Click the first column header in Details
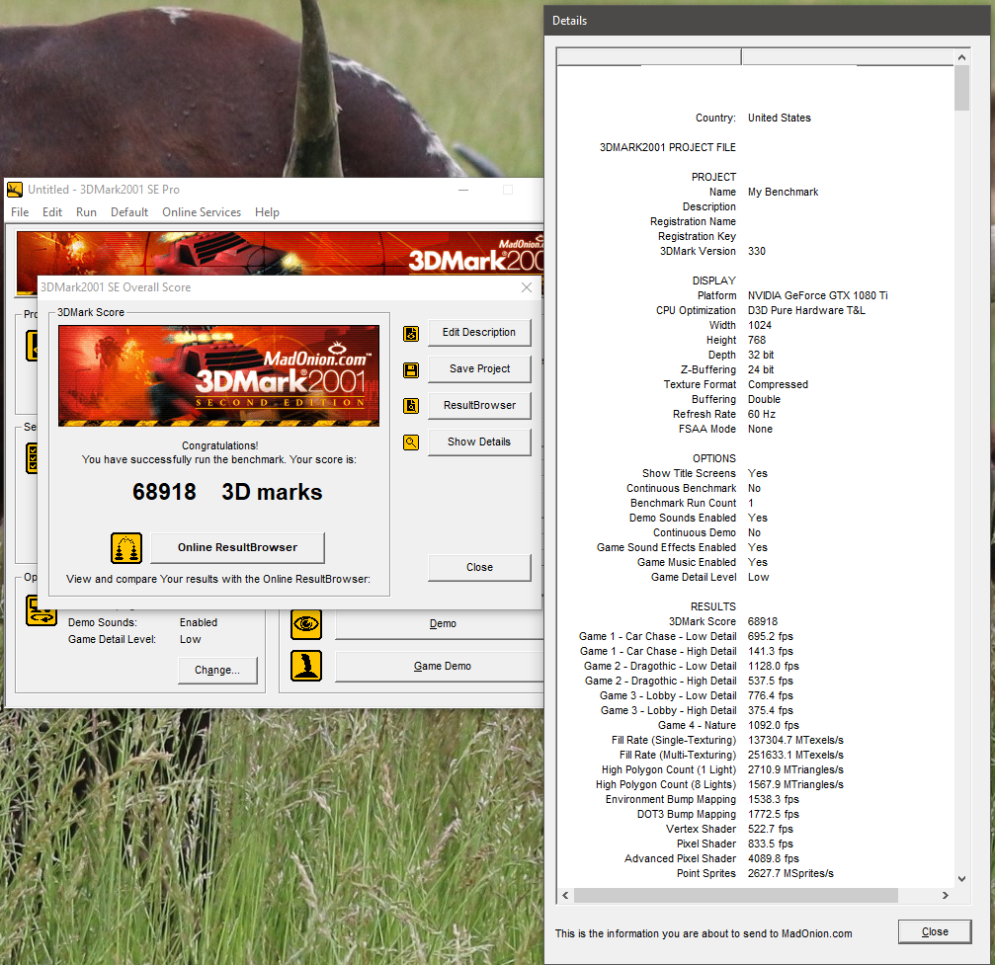Viewport: 995px width, 965px height. [649, 56]
